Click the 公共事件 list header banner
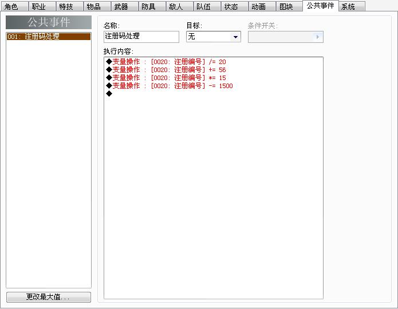 pos(49,22)
